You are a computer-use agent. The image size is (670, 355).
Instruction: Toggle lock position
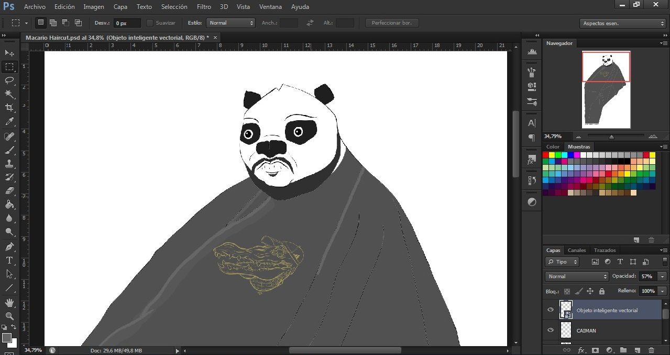[x=590, y=291]
